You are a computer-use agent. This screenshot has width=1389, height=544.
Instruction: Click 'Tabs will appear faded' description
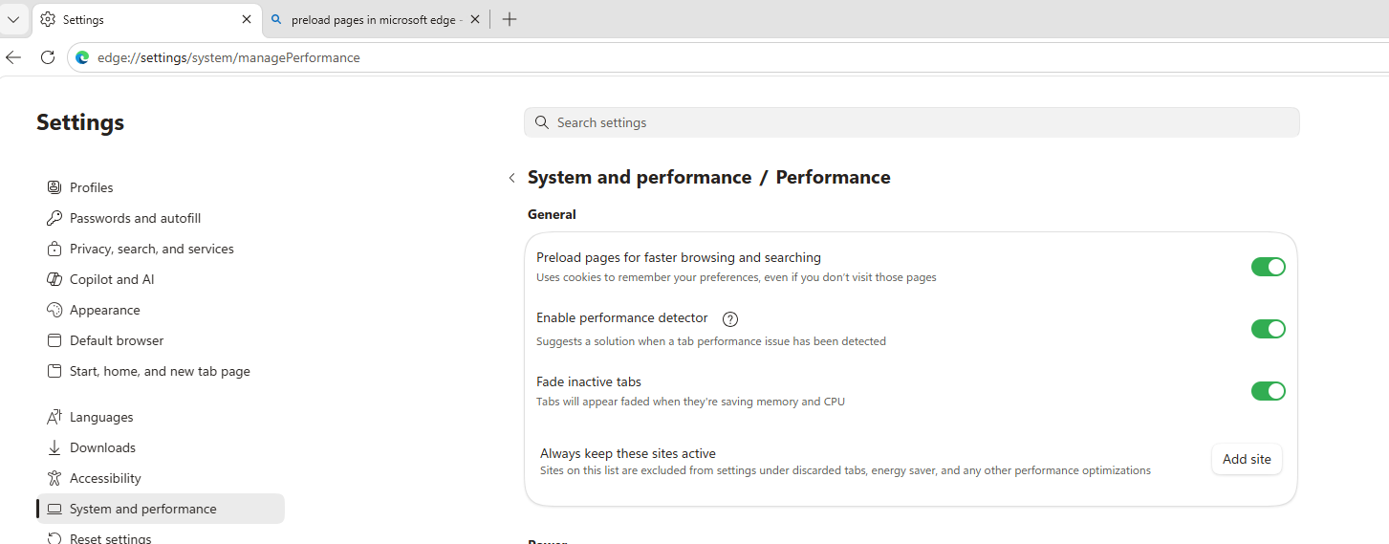690,402
